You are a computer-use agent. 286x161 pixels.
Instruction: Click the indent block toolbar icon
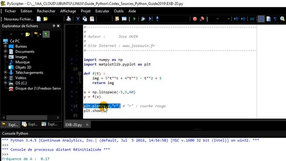pyautogui.click(x=243, y=19)
